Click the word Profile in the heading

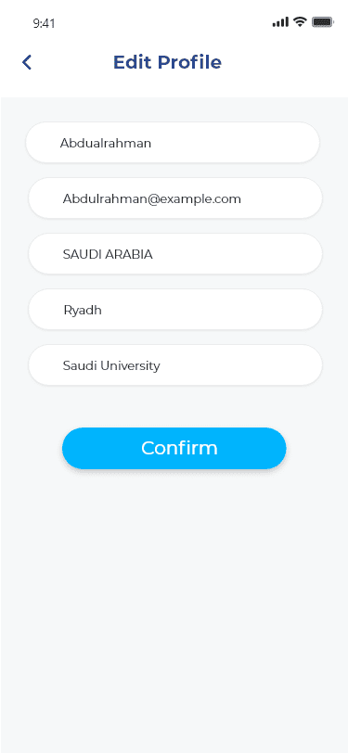click(x=190, y=62)
